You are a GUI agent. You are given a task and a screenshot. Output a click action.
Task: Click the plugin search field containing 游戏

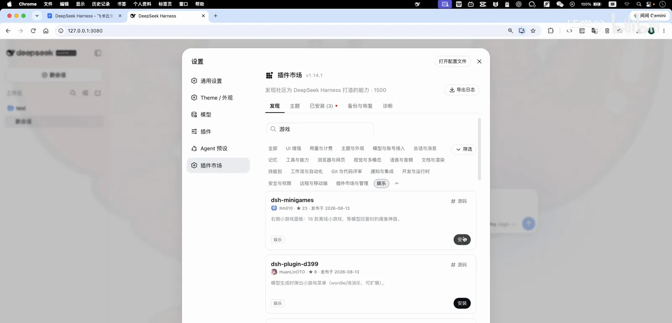pos(320,129)
